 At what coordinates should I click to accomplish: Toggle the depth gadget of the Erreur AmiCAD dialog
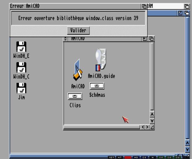pos(144,6)
